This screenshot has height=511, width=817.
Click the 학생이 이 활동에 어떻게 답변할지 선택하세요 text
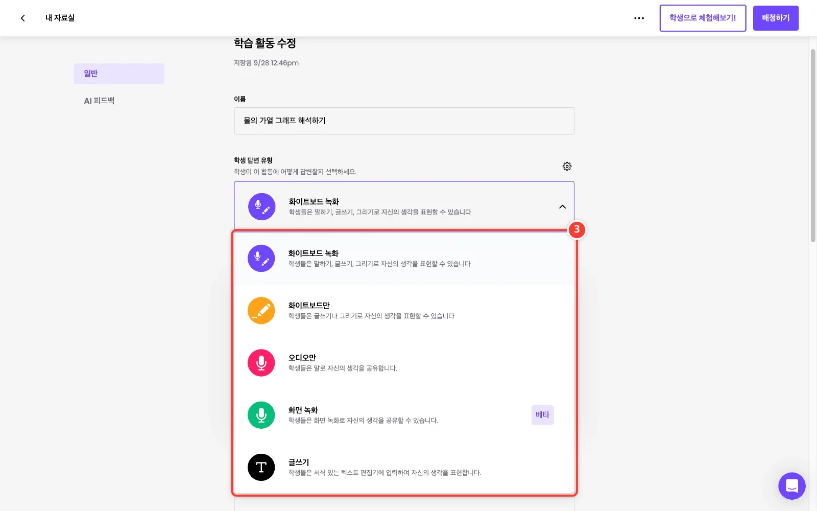coord(295,172)
